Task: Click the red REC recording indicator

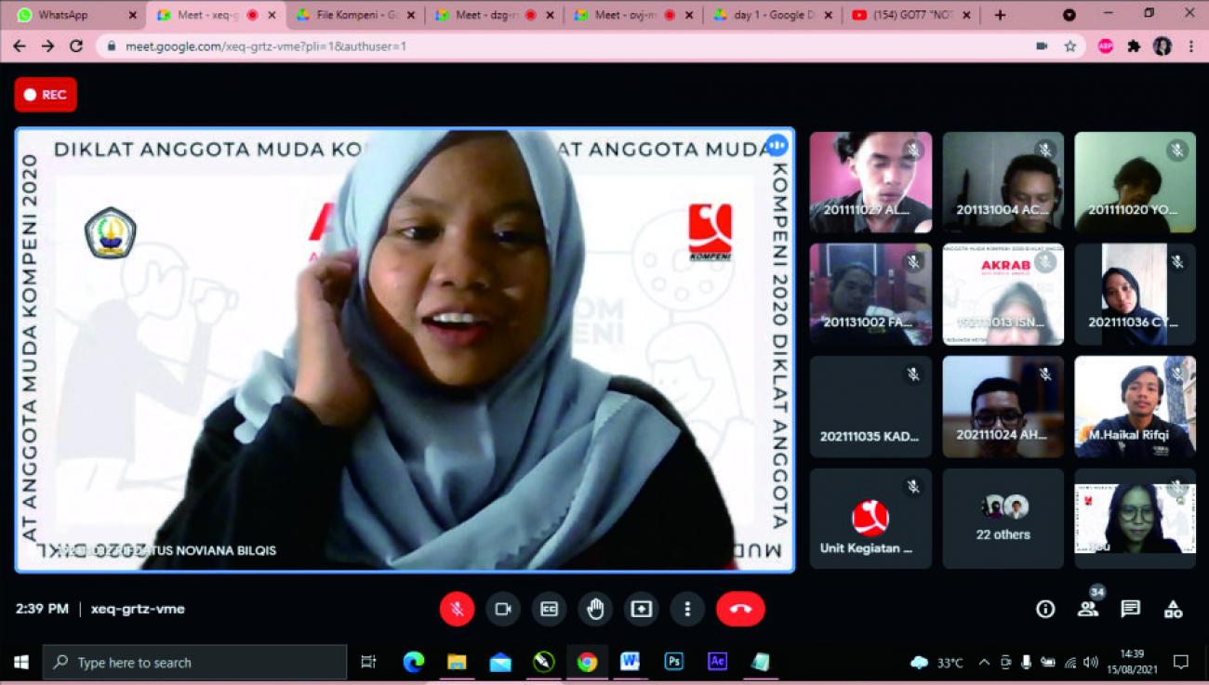Action: pos(46,94)
